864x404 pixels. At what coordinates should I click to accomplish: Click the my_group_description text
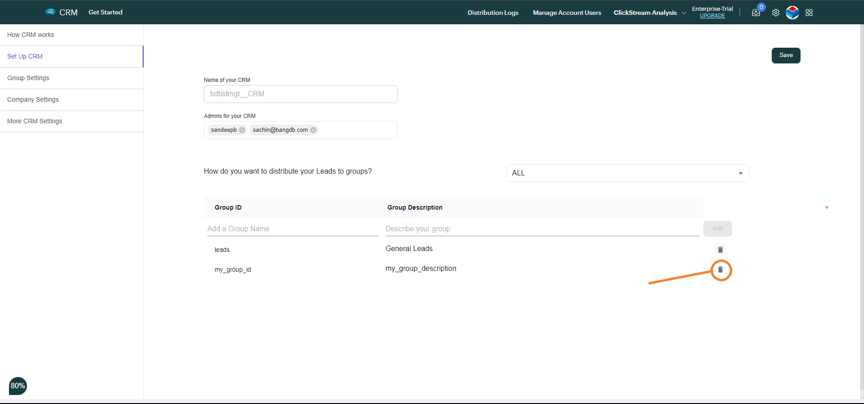tap(421, 269)
